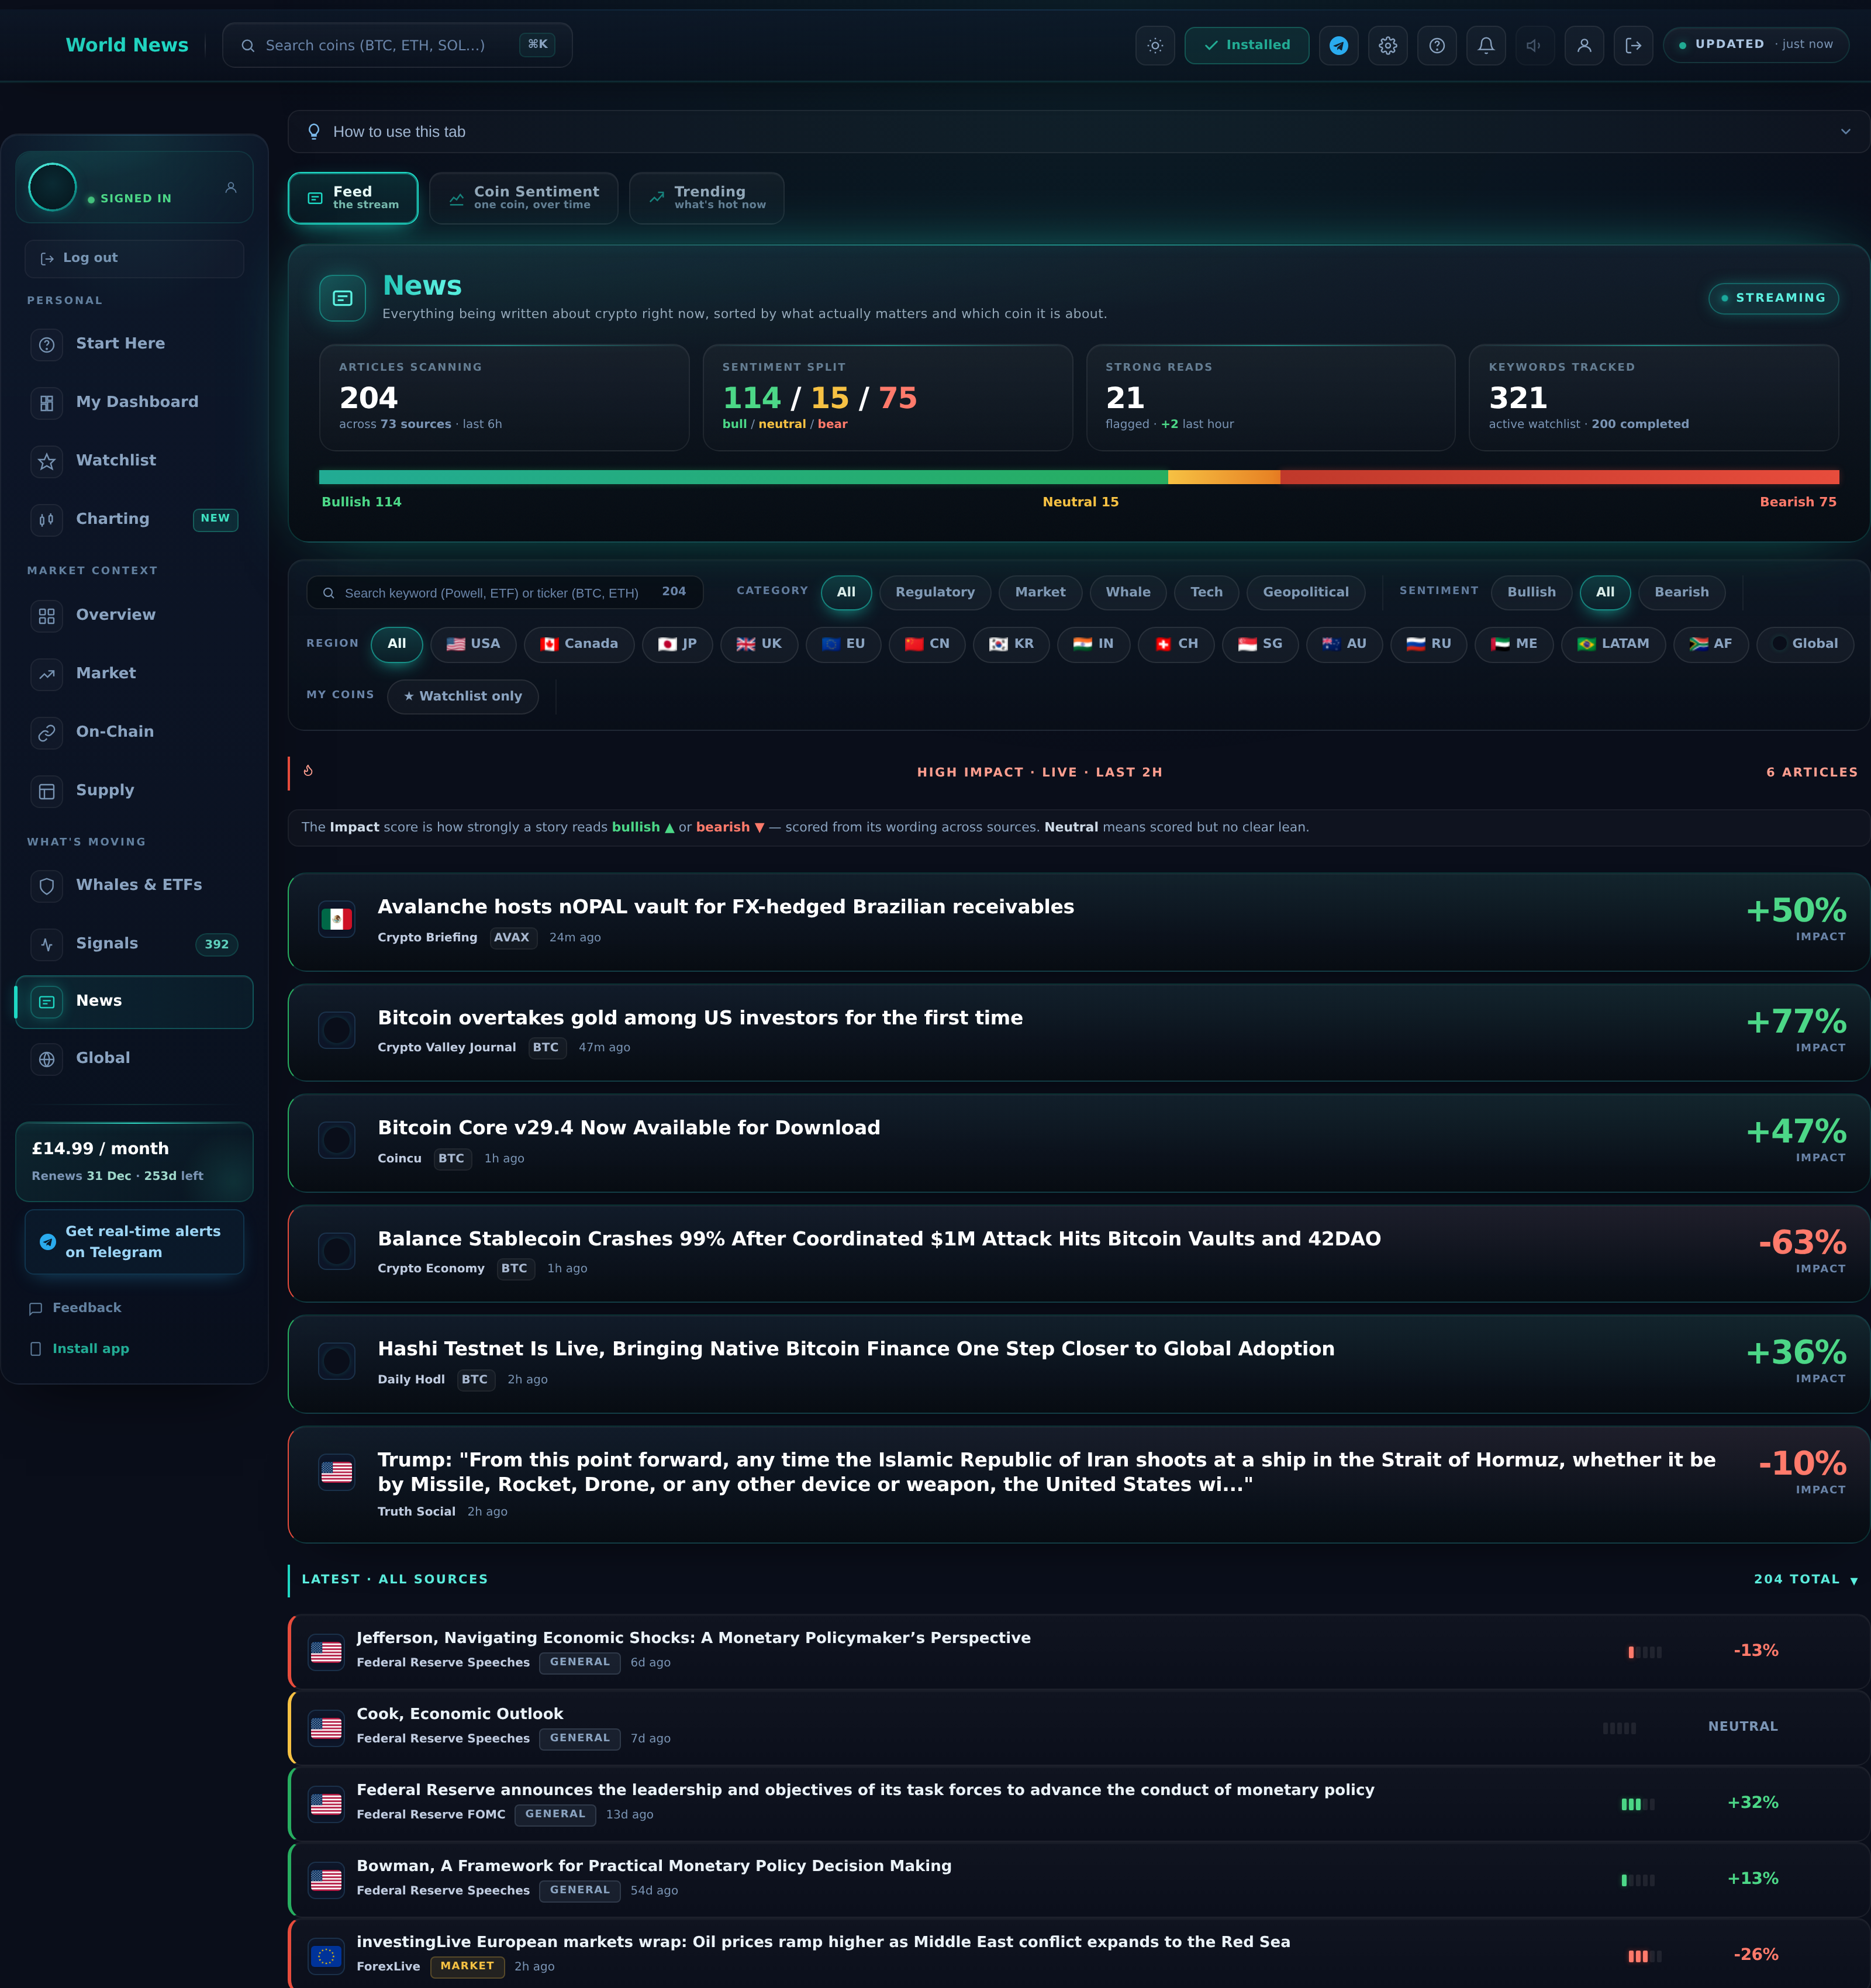Open the account user icon in top bar
Viewport: 1871px width, 1988px height.
click(x=1584, y=45)
